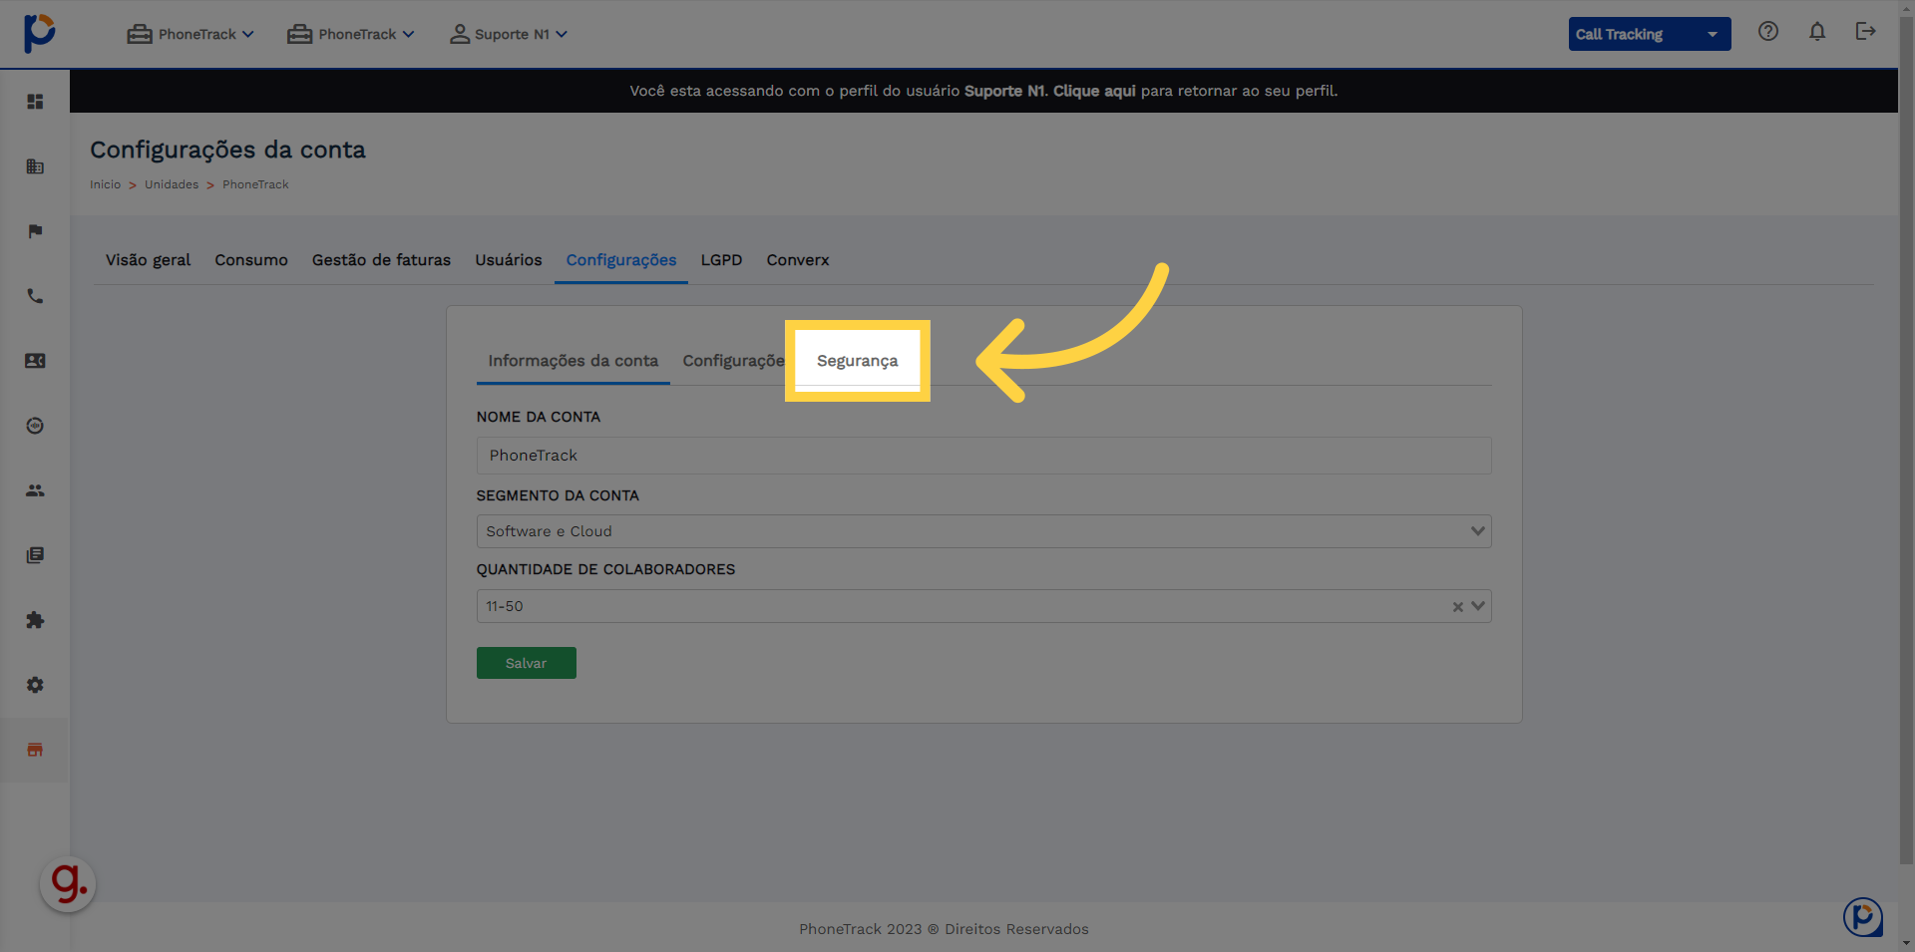Go to Unidades in the breadcrumb

click(172, 184)
